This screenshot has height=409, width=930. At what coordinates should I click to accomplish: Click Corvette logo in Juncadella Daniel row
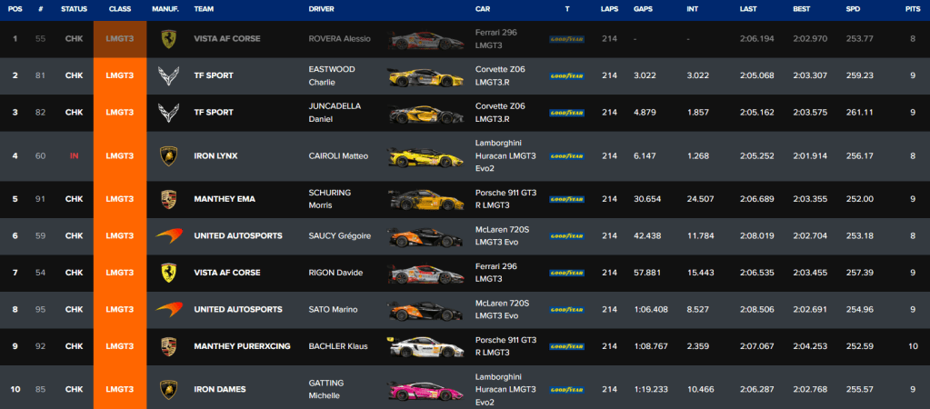pyautogui.click(x=168, y=113)
